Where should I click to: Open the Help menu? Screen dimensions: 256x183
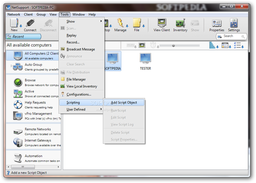(x=92, y=14)
